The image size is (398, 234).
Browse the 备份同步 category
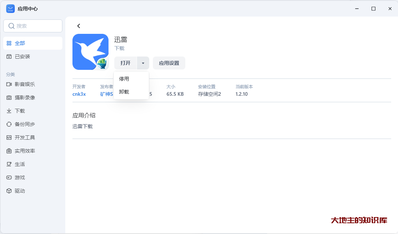(x=33, y=124)
